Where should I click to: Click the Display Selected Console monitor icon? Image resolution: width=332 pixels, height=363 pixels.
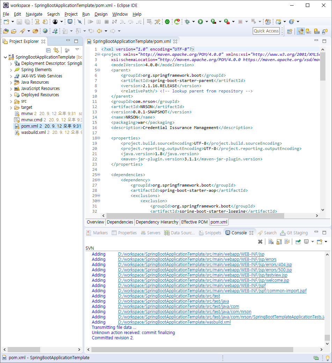306,242
